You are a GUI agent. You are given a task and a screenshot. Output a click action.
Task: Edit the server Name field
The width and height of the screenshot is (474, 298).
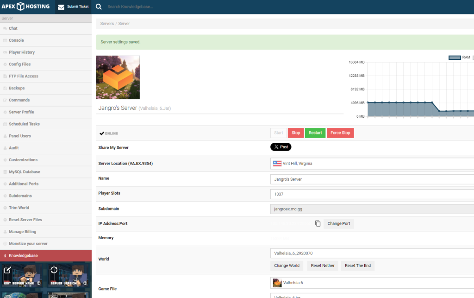372,179
